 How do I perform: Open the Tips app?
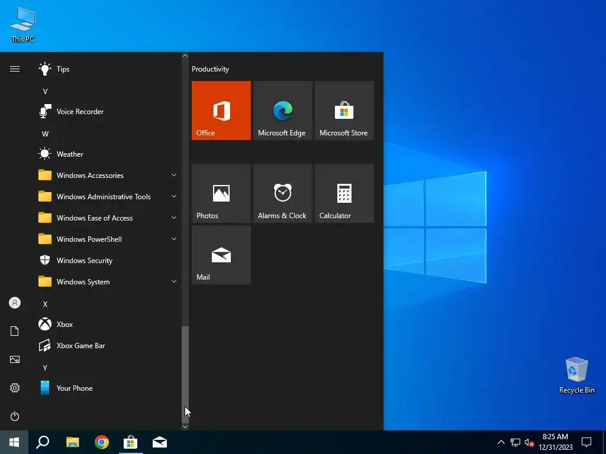[107, 69]
